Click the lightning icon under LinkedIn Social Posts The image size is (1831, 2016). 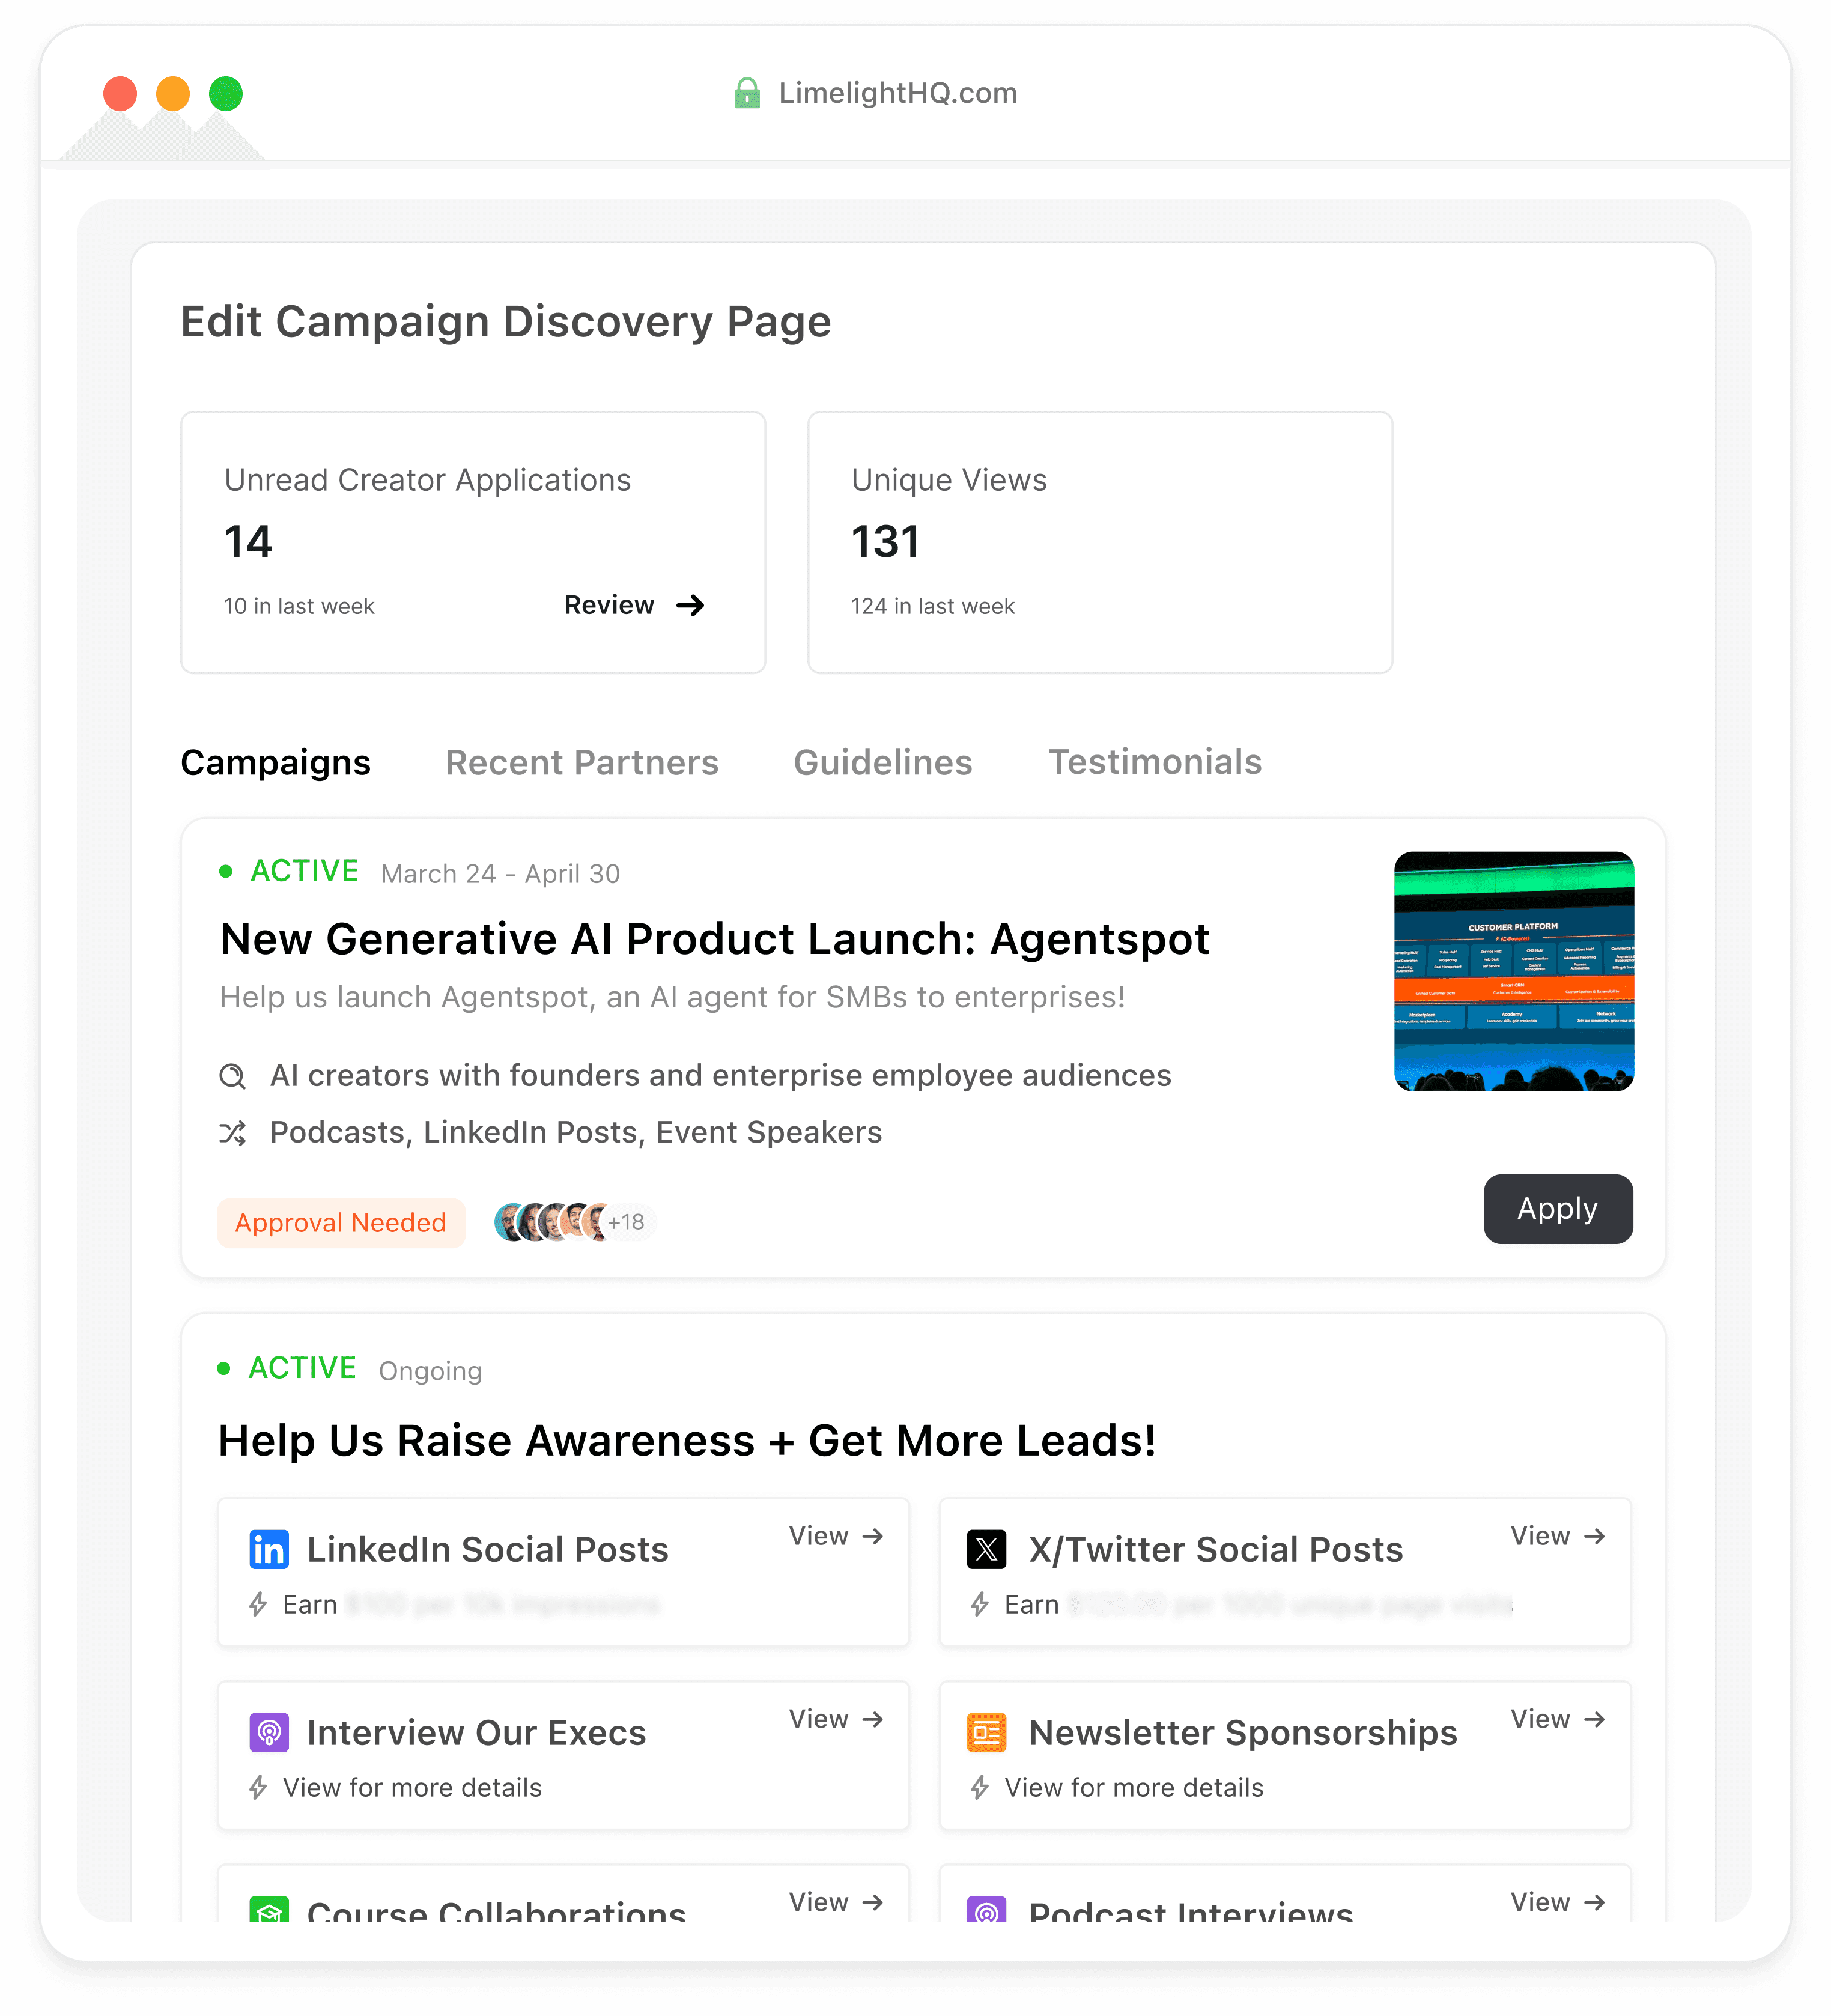pos(258,1605)
